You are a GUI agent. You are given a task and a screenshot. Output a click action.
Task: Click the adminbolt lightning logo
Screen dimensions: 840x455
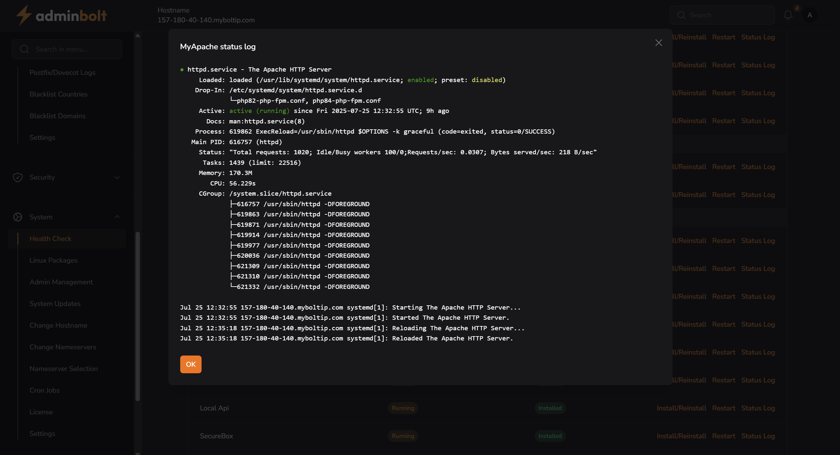pos(24,15)
